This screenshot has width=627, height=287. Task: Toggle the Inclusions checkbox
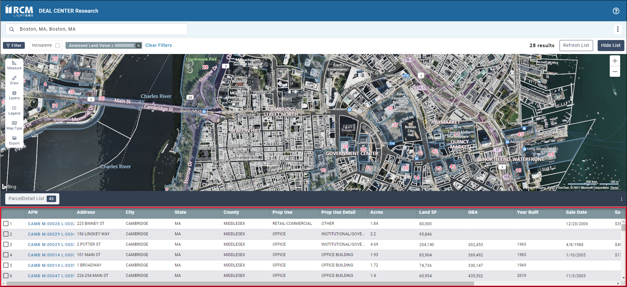[x=58, y=46]
